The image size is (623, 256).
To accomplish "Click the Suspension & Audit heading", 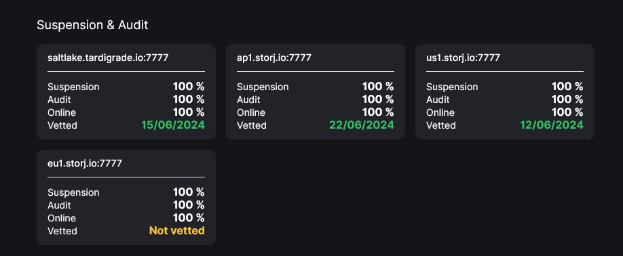I will pos(92,25).
